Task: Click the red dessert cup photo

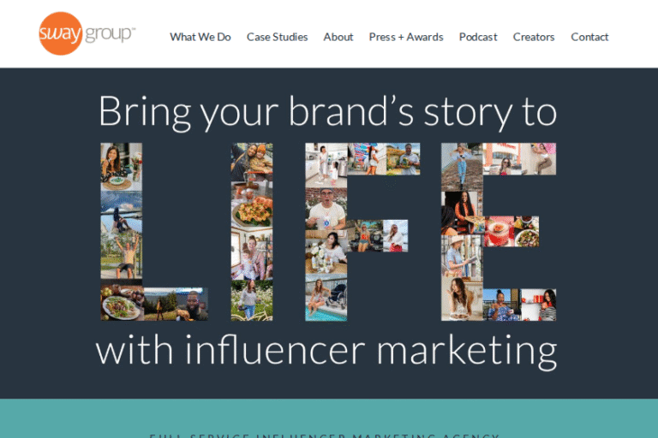Action: pos(499,231)
